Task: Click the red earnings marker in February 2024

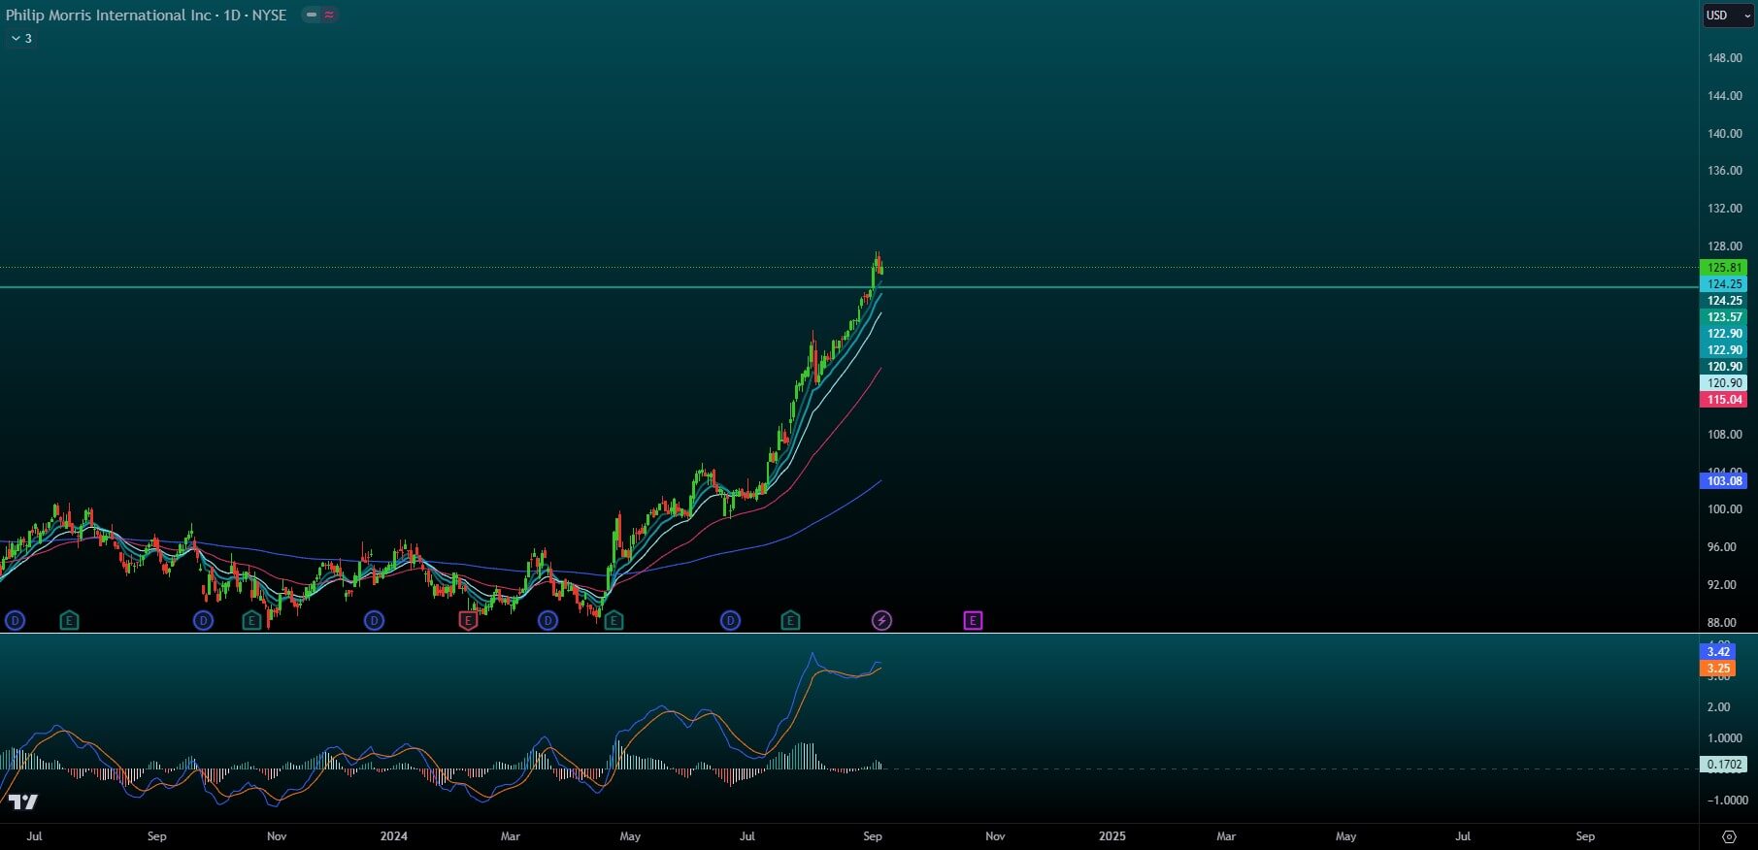Action: click(x=468, y=620)
